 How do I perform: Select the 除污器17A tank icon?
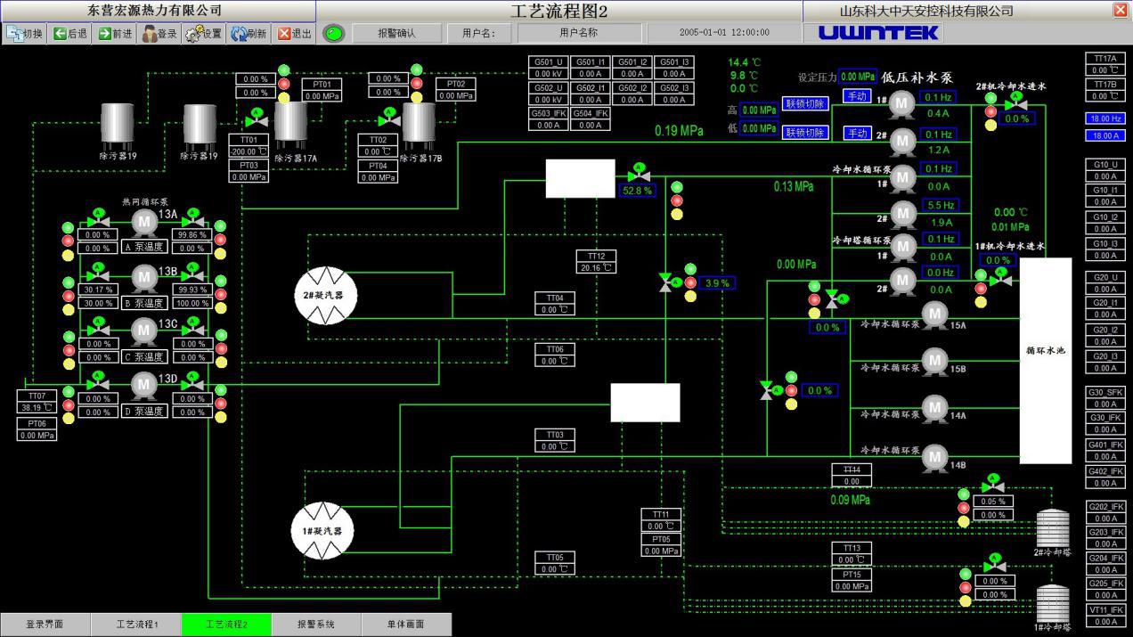[291, 124]
